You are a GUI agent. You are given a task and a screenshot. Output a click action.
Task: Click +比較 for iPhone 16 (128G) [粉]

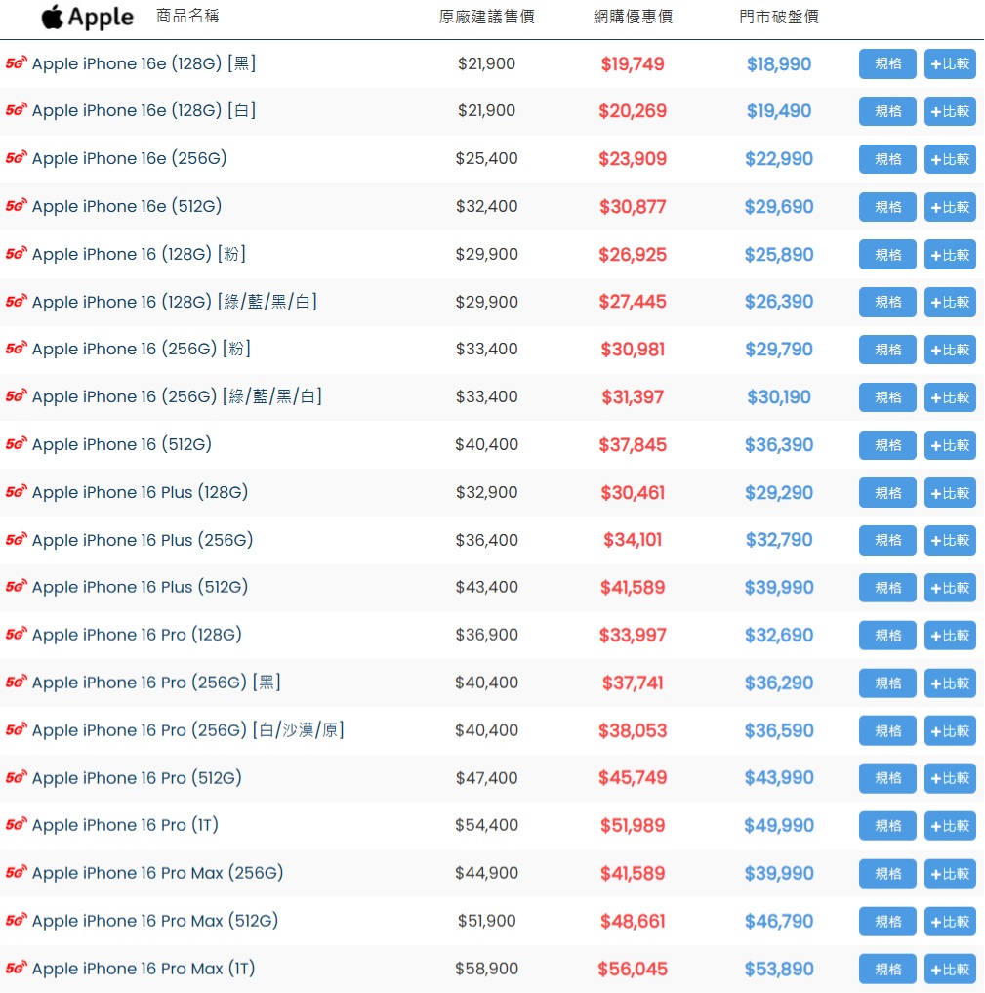click(x=950, y=255)
